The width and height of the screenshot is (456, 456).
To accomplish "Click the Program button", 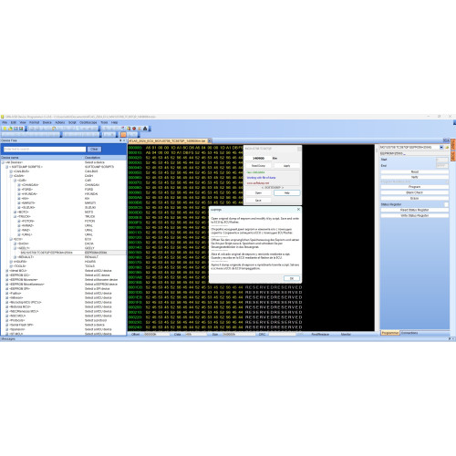I will click(415, 187).
